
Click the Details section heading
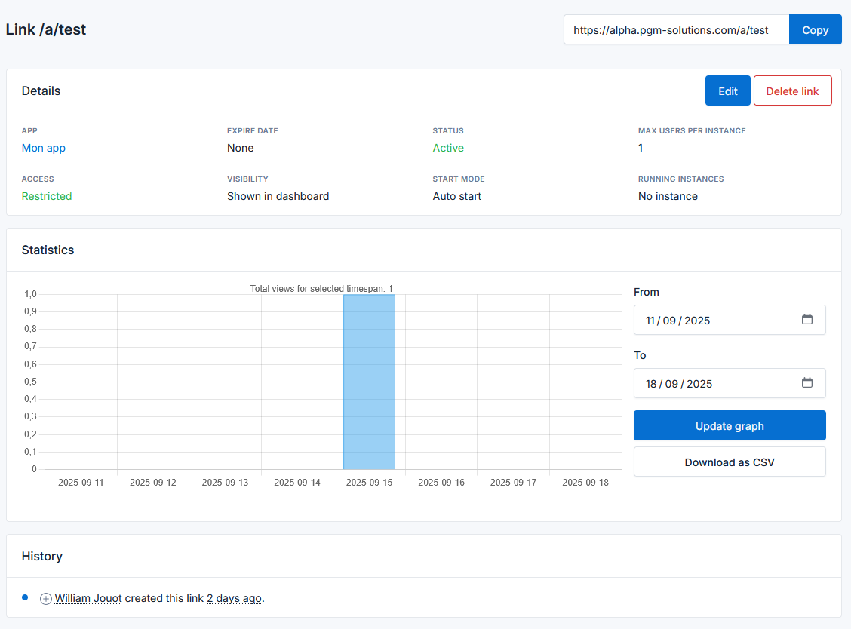tap(41, 91)
